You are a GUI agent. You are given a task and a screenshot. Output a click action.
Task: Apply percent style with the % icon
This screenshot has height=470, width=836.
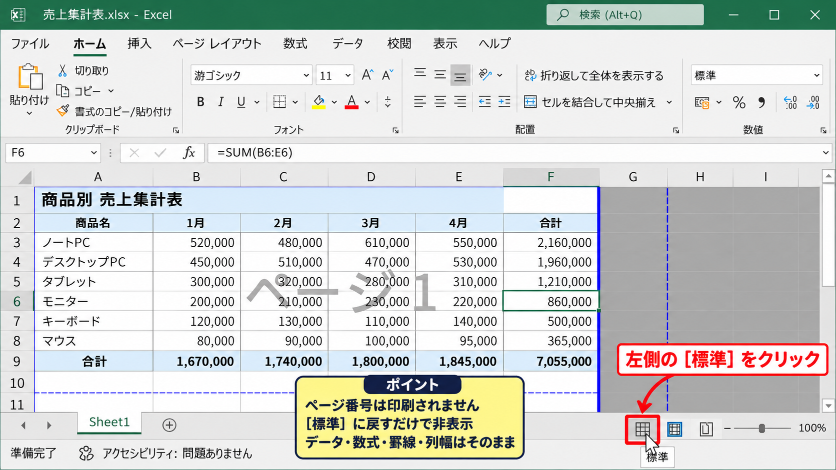tap(739, 102)
